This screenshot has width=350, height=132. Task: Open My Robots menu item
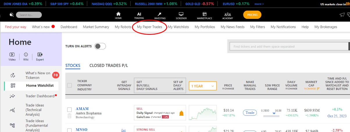(x=123, y=27)
